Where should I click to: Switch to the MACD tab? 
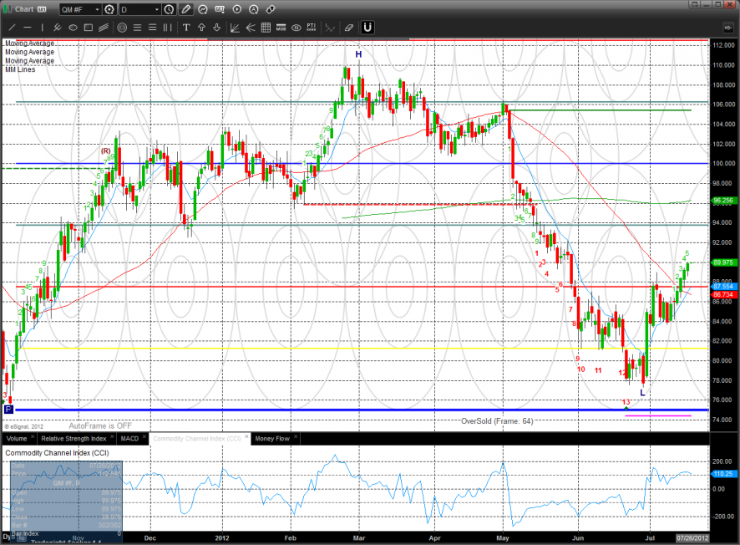pos(129,438)
